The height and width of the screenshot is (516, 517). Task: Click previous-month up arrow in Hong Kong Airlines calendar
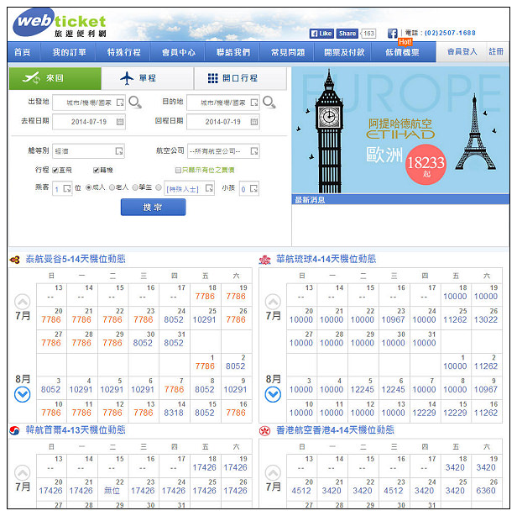pos(273,472)
